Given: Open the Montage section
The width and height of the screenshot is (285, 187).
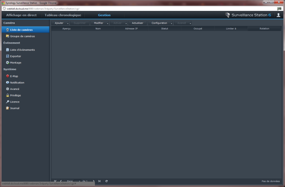Looking at the screenshot, I should pyautogui.click(x=15, y=63).
